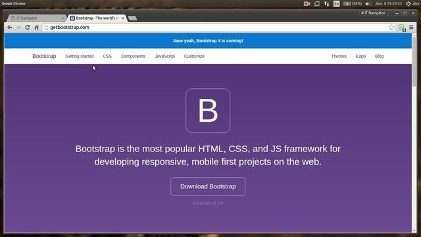Open a new browser tab
This screenshot has width=421, height=237.
132,18
